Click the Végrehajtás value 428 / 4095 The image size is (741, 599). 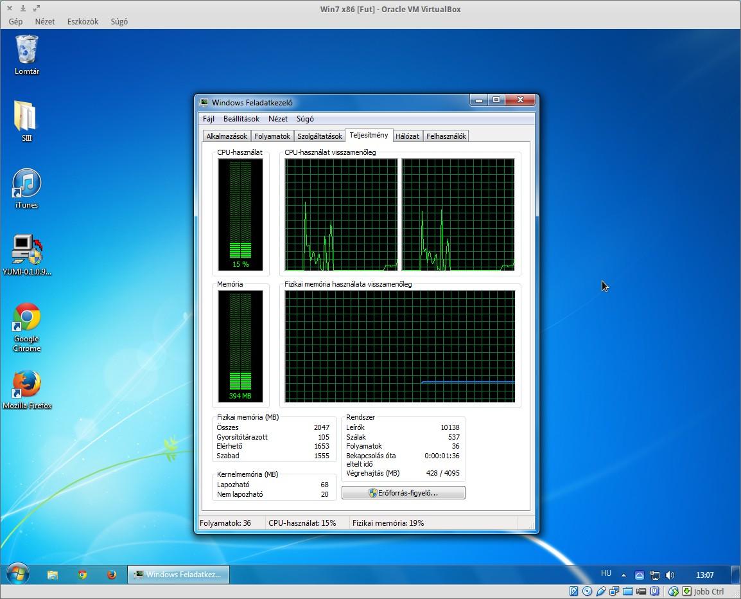(x=443, y=473)
